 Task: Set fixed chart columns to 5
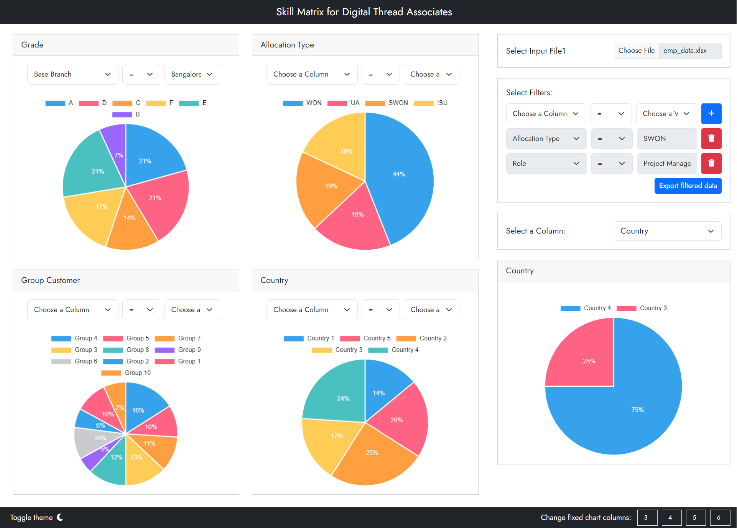tap(696, 517)
